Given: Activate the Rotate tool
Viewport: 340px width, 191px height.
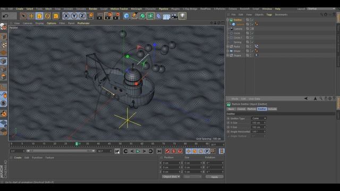Looking at the screenshot, I should click(47, 16).
